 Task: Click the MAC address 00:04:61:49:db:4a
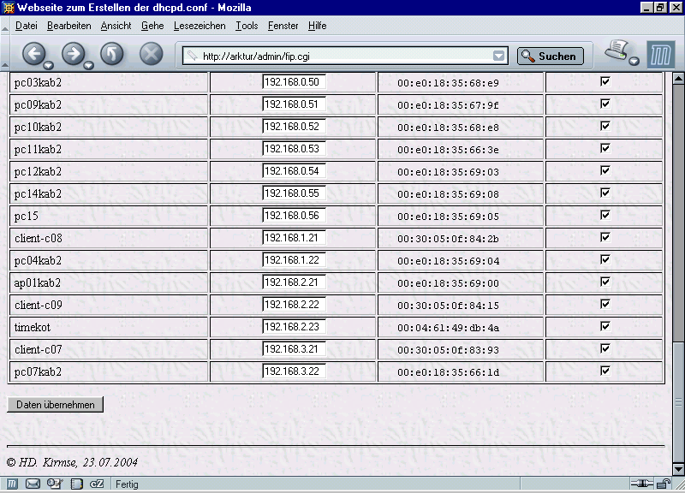(x=448, y=328)
